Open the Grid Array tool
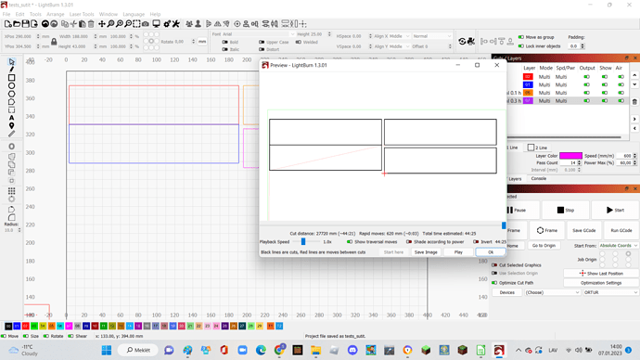 pyautogui.click(x=11, y=190)
